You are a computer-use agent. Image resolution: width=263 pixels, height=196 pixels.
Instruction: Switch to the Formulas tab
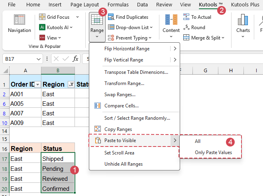click(118, 4)
